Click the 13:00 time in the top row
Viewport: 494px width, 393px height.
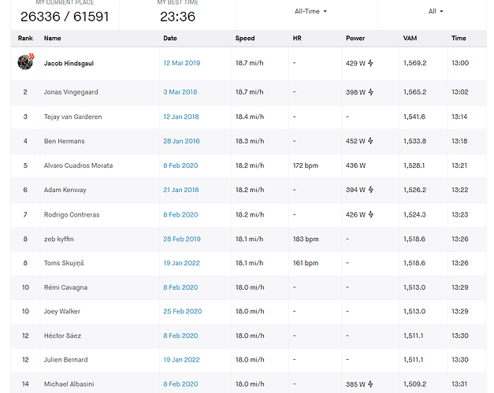[x=460, y=63]
